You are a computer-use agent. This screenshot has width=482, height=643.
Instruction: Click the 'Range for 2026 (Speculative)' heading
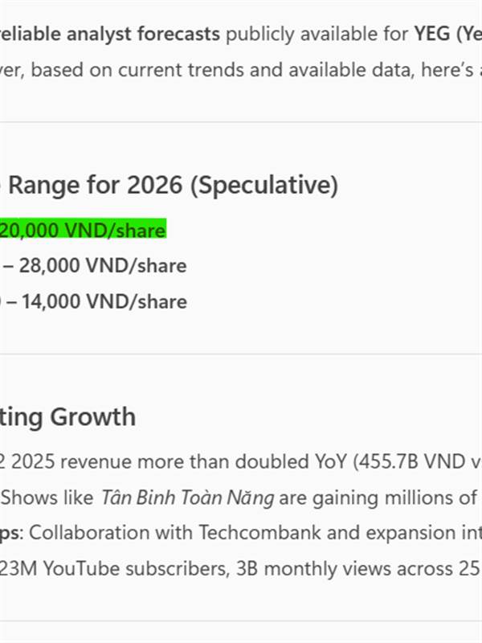pos(173,186)
